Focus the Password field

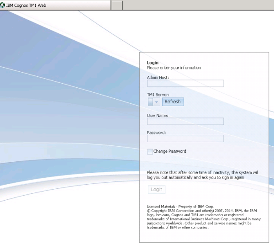185,138
